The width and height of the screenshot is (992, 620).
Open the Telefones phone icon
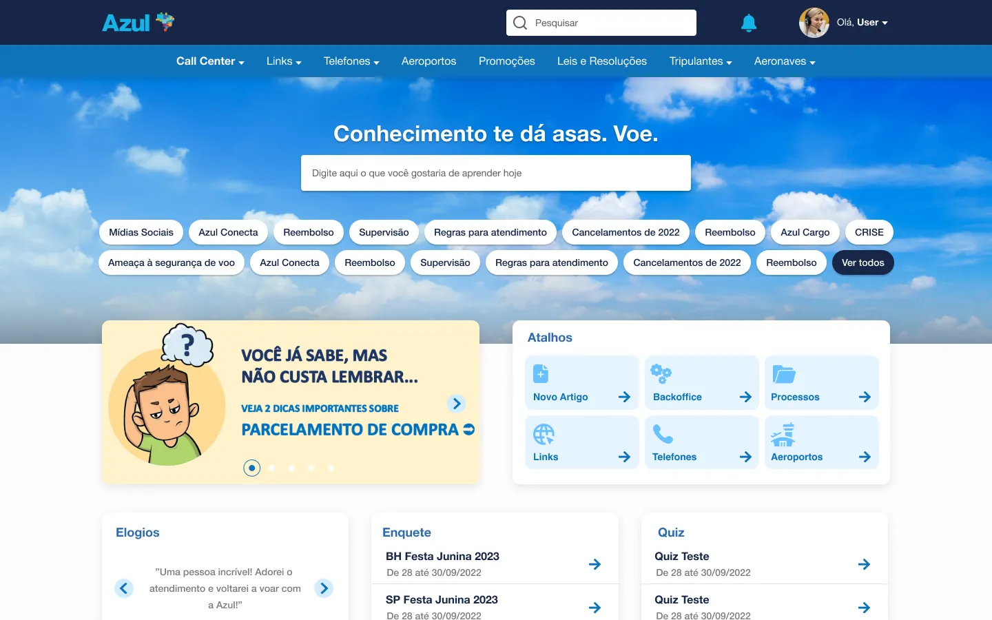point(663,434)
